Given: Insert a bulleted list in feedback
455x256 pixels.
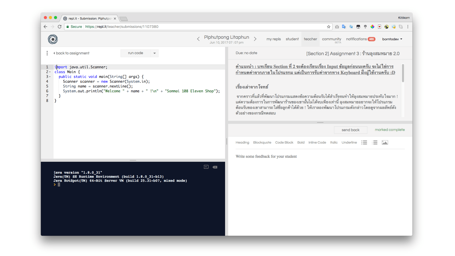Looking at the screenshot, I should pyautogui.click(x=364, y=143).
